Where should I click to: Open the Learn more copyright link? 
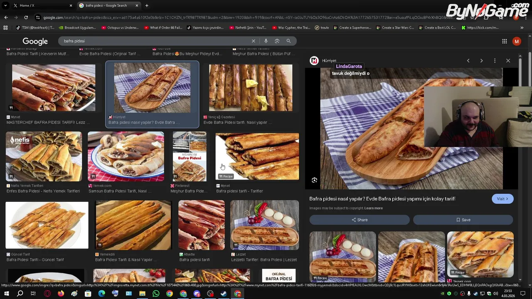[373, 208]
